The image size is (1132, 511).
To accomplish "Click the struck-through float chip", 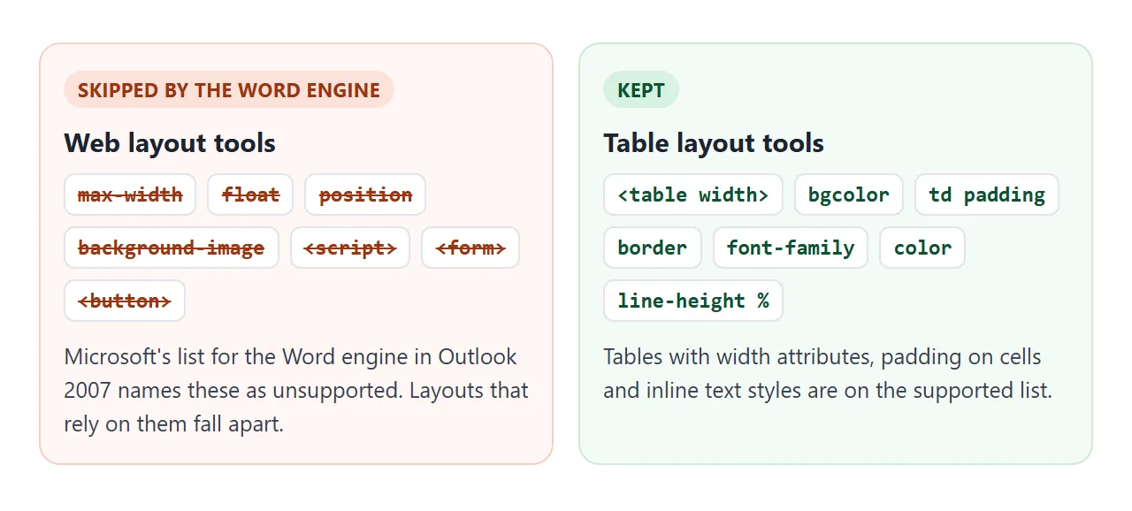I will point(250,194).
